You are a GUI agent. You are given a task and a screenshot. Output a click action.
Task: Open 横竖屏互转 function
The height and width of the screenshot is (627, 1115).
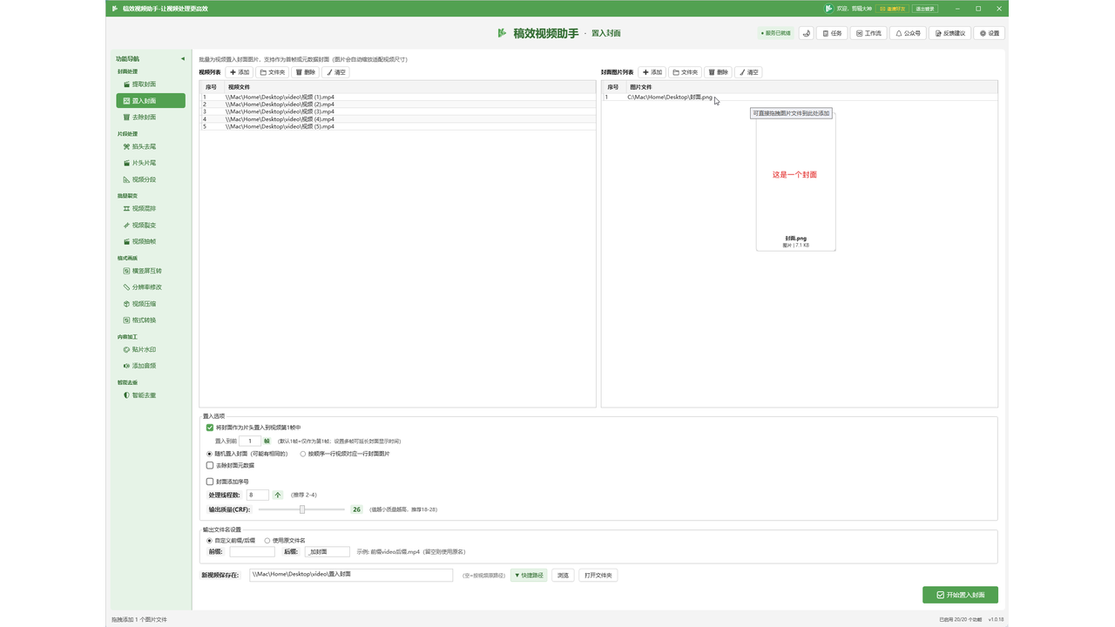[150, 271]
